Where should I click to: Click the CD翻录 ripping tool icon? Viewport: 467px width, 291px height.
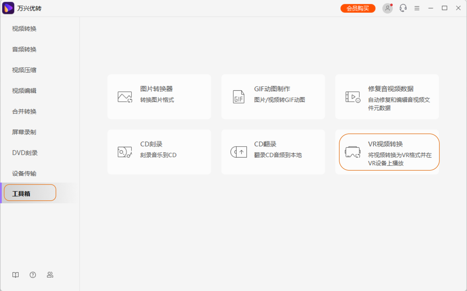pos(239,152)
